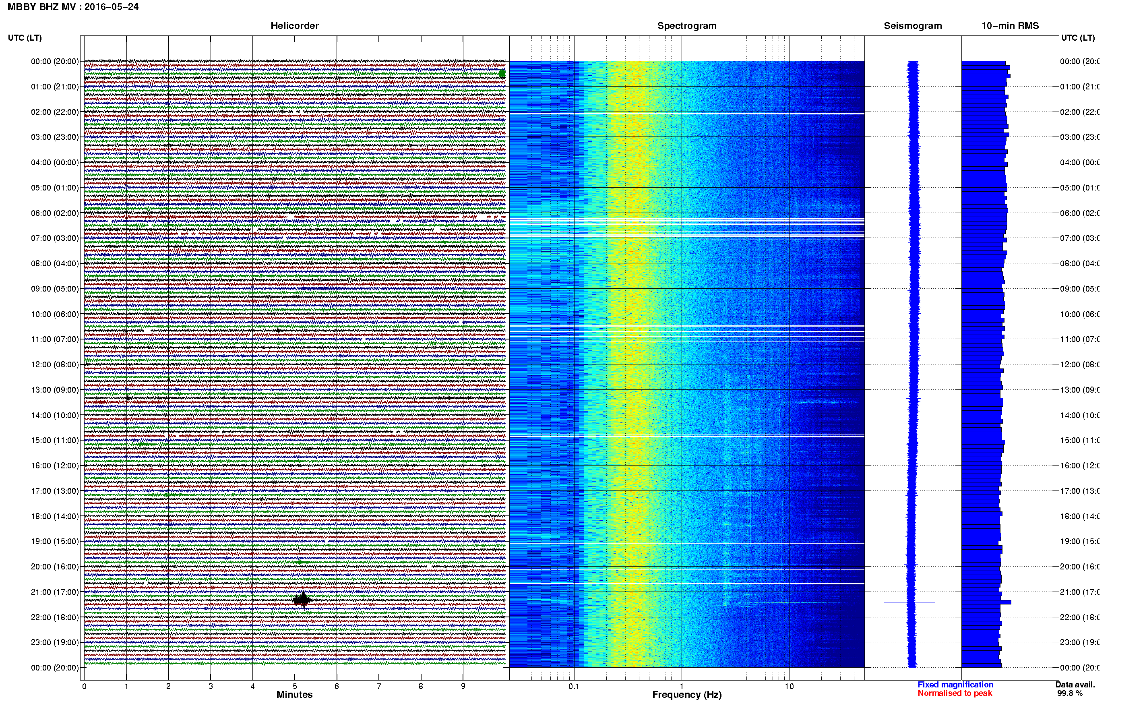1145x716 pixels.
Task: Click the right-side 21:00 (17:0 time label
Action: (x=1080, y=592)
